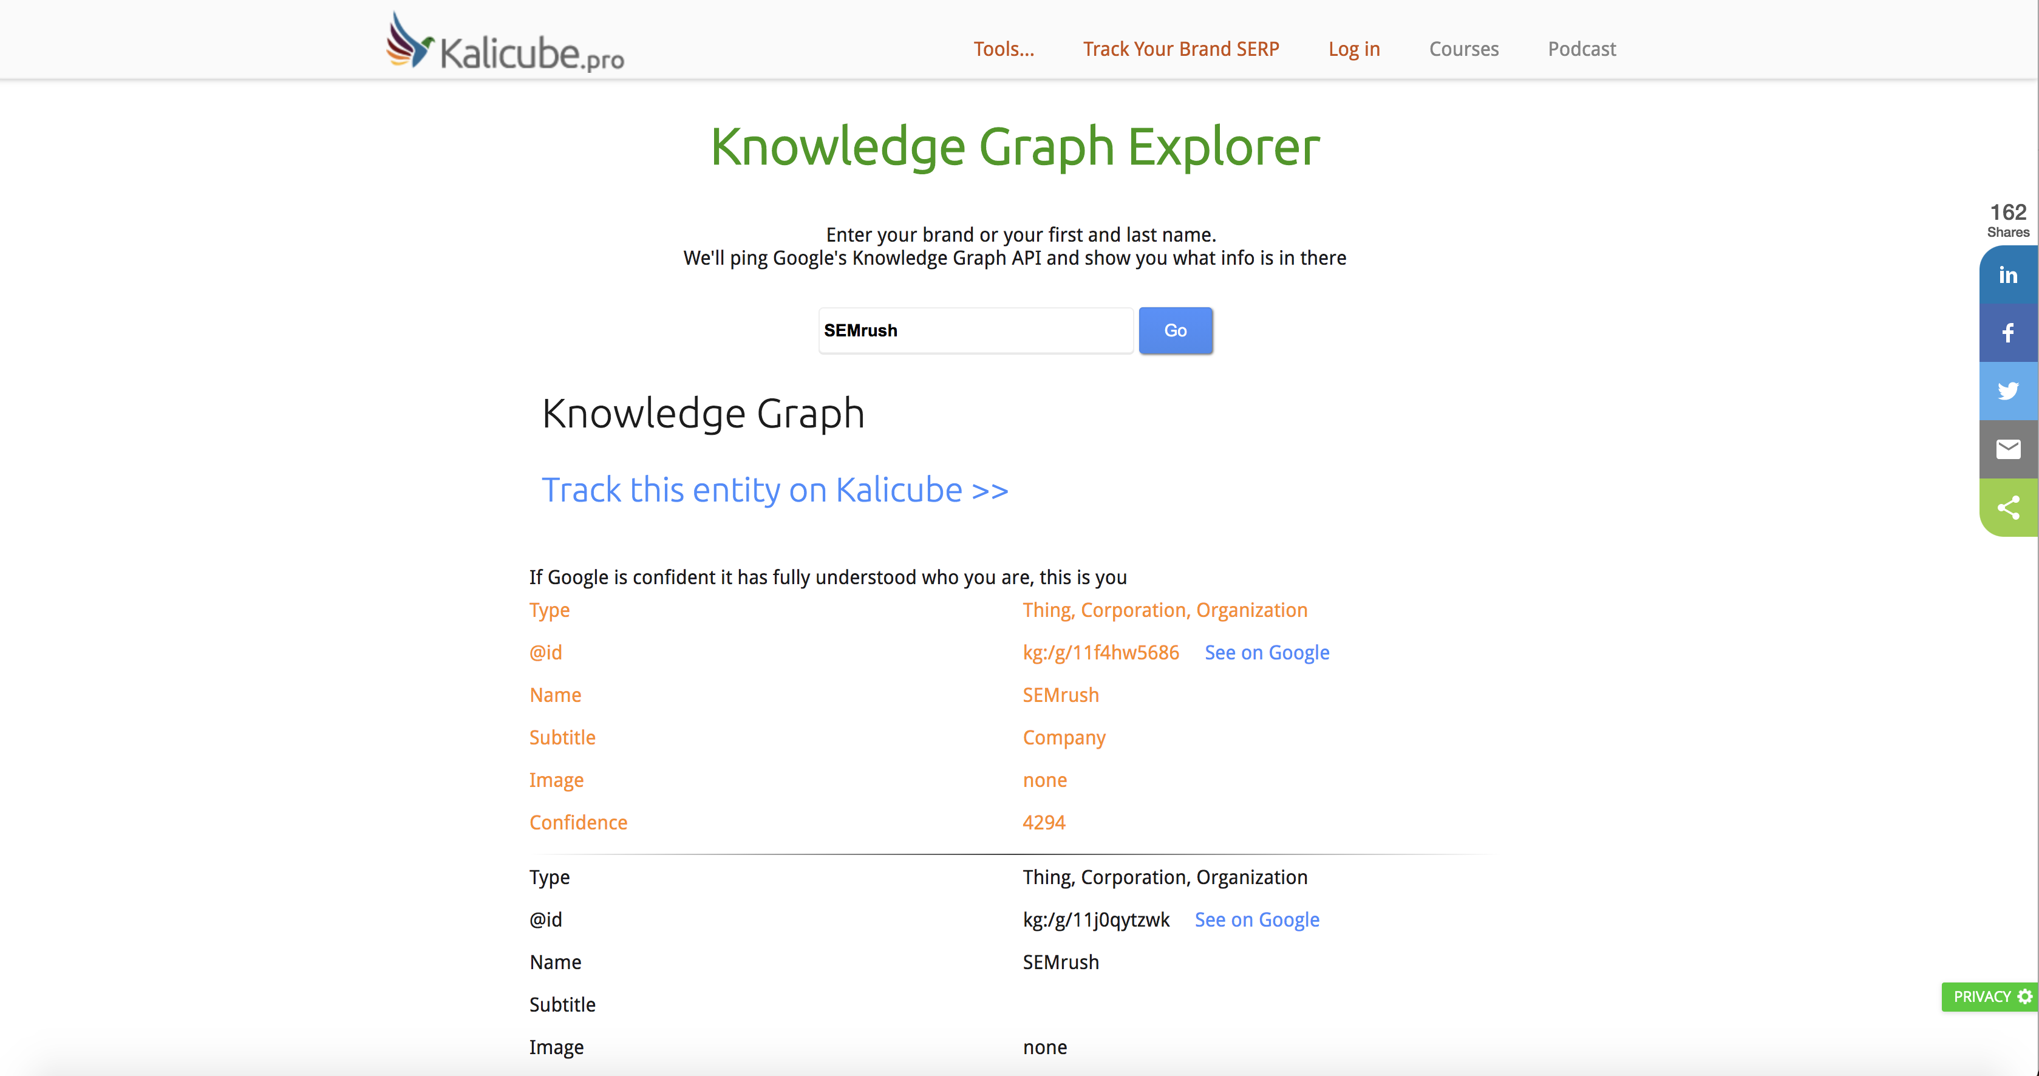Follow Track this entity on Kalicube link
The height and width of the screenshot is (1076, 2039).
coord(775,490)
